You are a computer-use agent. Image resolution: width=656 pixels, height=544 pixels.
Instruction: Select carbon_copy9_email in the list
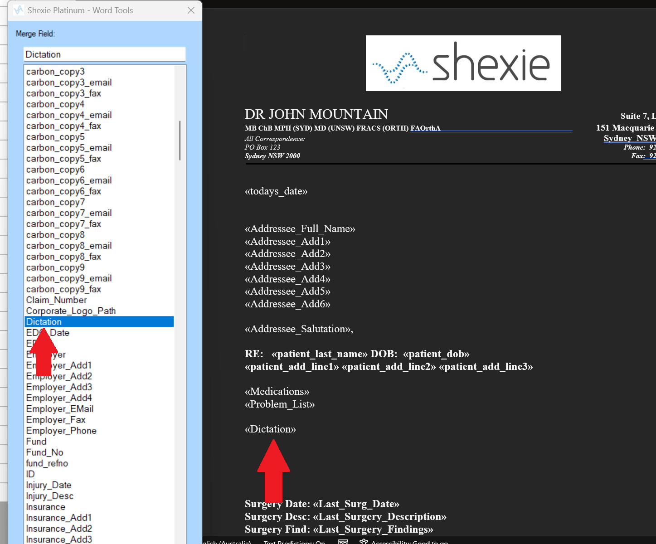[x=99, y=278]
